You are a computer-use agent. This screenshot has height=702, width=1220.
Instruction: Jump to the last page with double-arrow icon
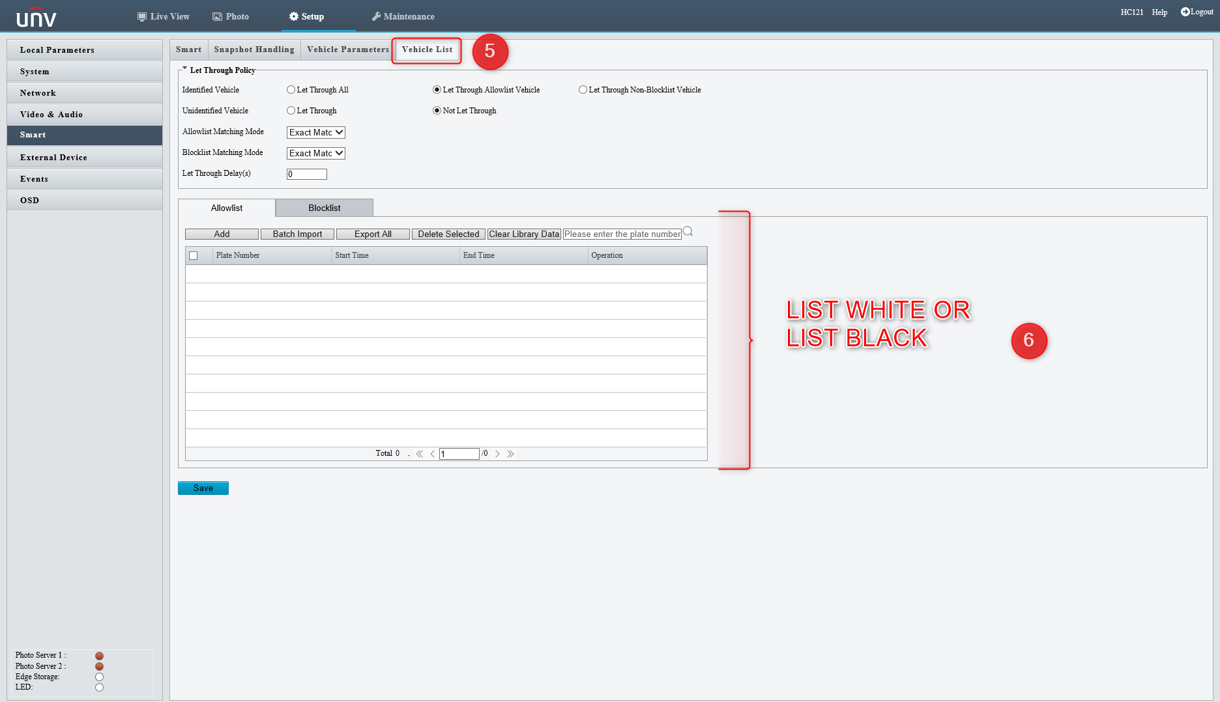tap(511, 453)
